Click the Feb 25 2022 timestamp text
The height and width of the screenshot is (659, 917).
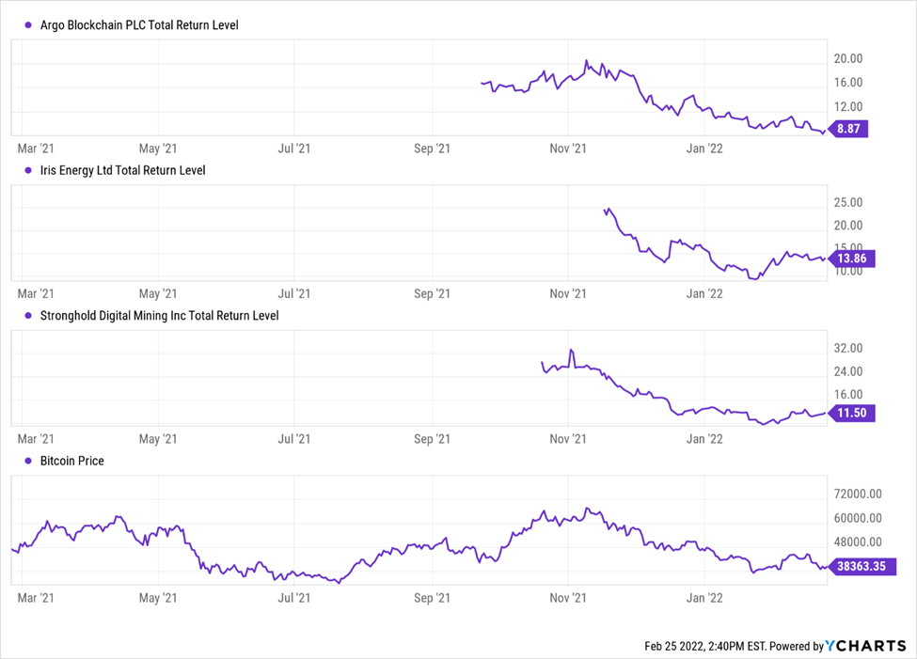[705, 647]
